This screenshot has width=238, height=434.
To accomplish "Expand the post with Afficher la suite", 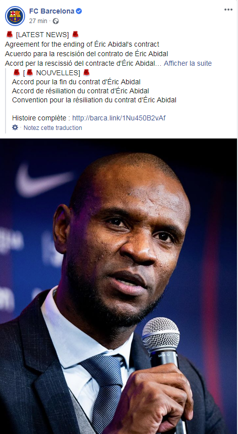I will tap(188, 63).
